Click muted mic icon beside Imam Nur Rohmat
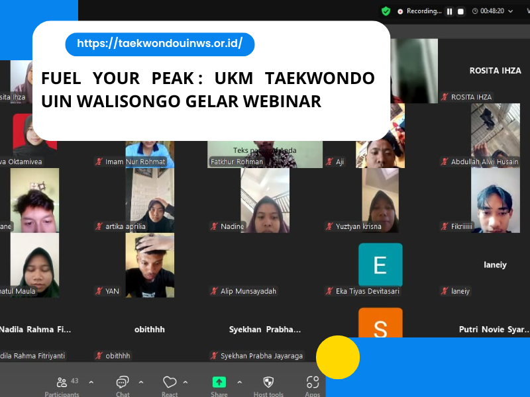The width and height of the screenshot is (530, 397). coord(99,161)
